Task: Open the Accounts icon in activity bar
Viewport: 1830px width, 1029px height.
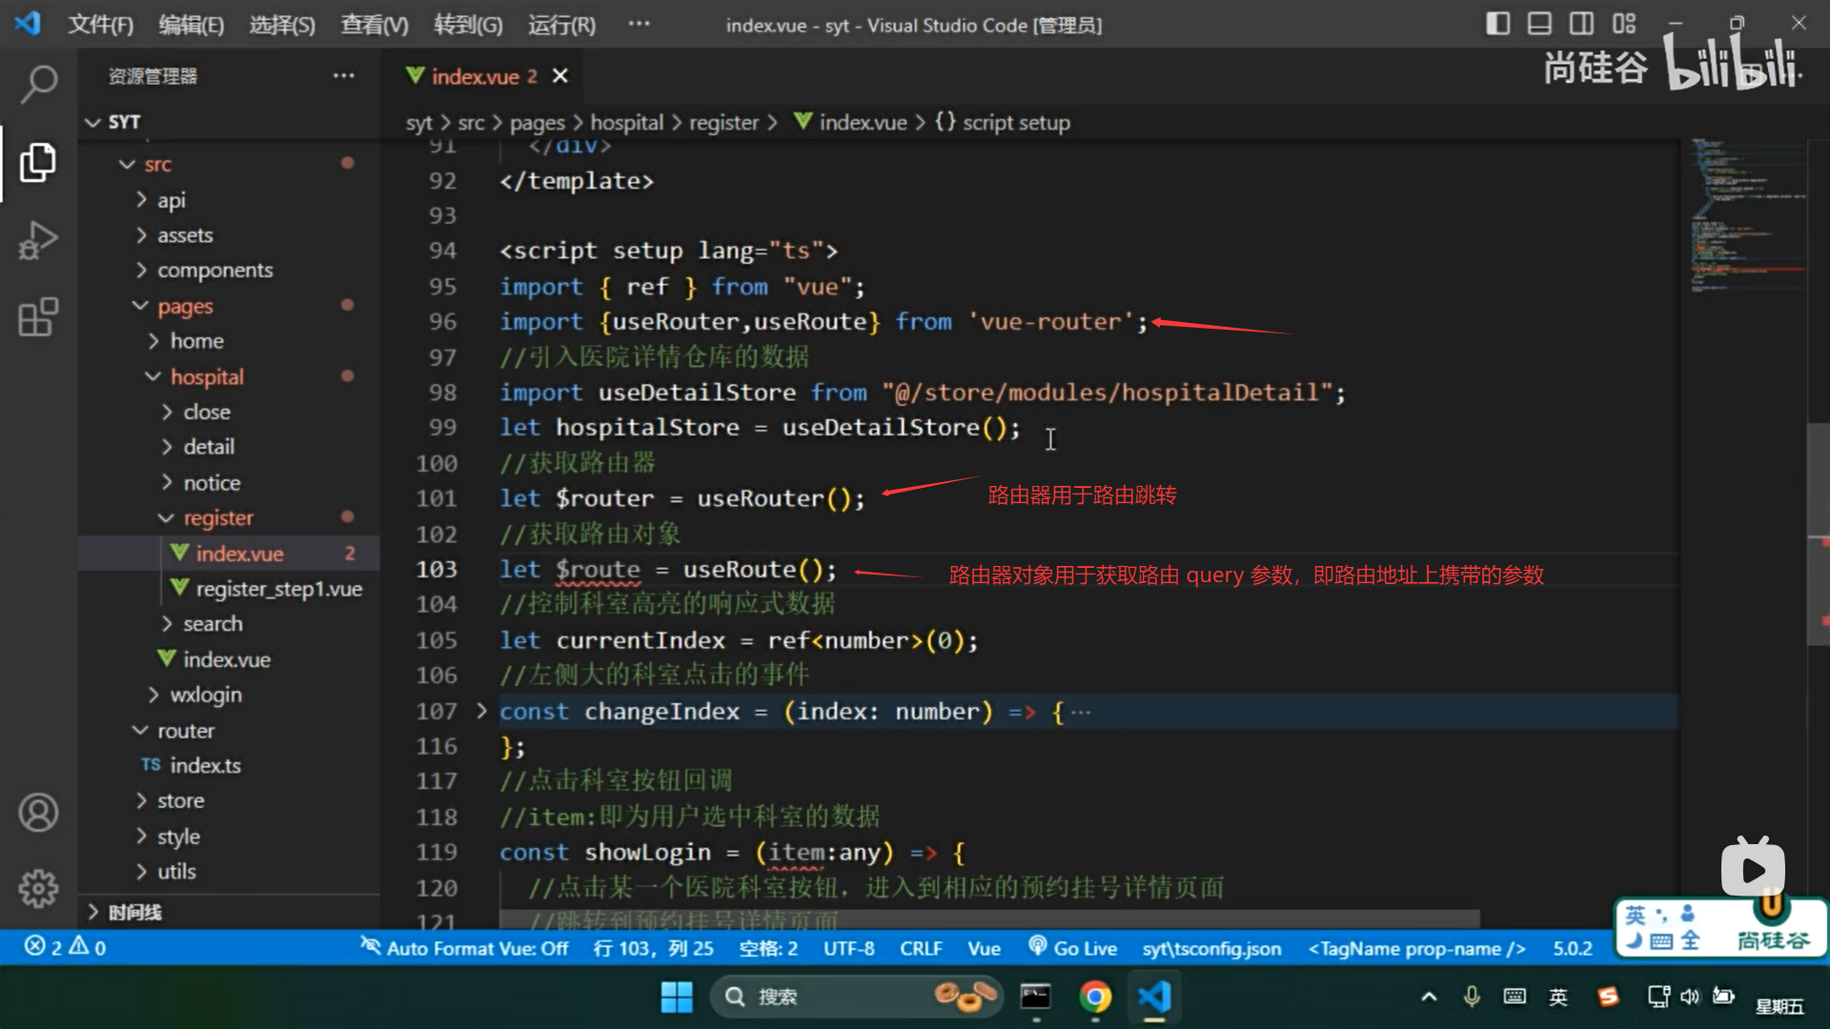Action: click(x=38, y=813)
